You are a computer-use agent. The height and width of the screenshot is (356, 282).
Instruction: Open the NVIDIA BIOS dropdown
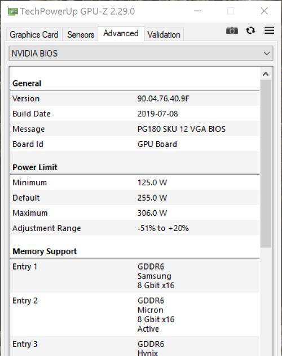pos(141,53)
